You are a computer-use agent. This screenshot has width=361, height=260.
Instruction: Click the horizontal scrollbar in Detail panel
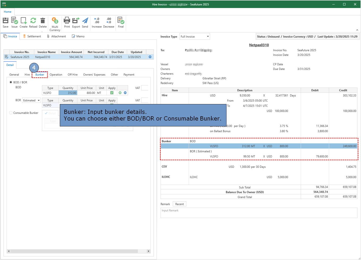(74, 251)
